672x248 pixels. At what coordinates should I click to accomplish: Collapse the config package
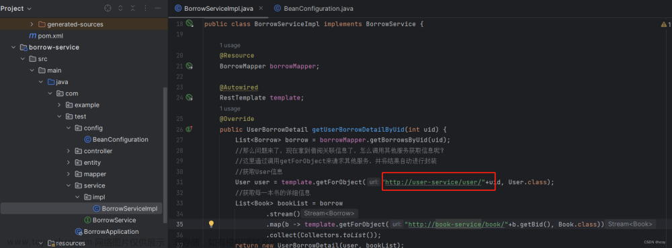pos(68,128)
